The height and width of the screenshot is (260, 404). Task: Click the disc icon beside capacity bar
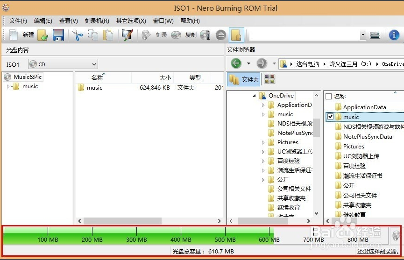point(396,236)
